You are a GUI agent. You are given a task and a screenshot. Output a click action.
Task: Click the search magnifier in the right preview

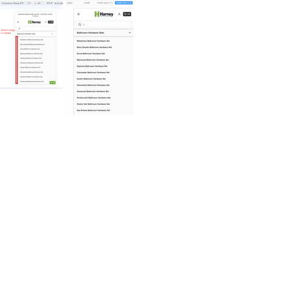(x=80, y=24)
